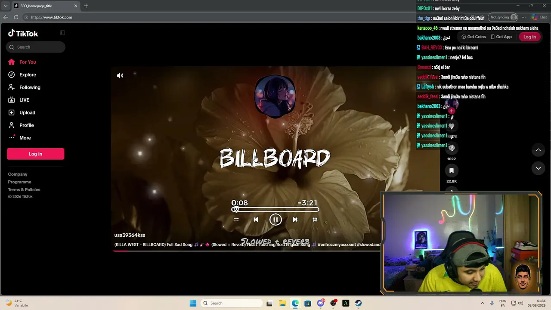Open the weather widget showing 24°C
Image resolution: width=551 pixels, height=310 pixels.
coord(17,303)
